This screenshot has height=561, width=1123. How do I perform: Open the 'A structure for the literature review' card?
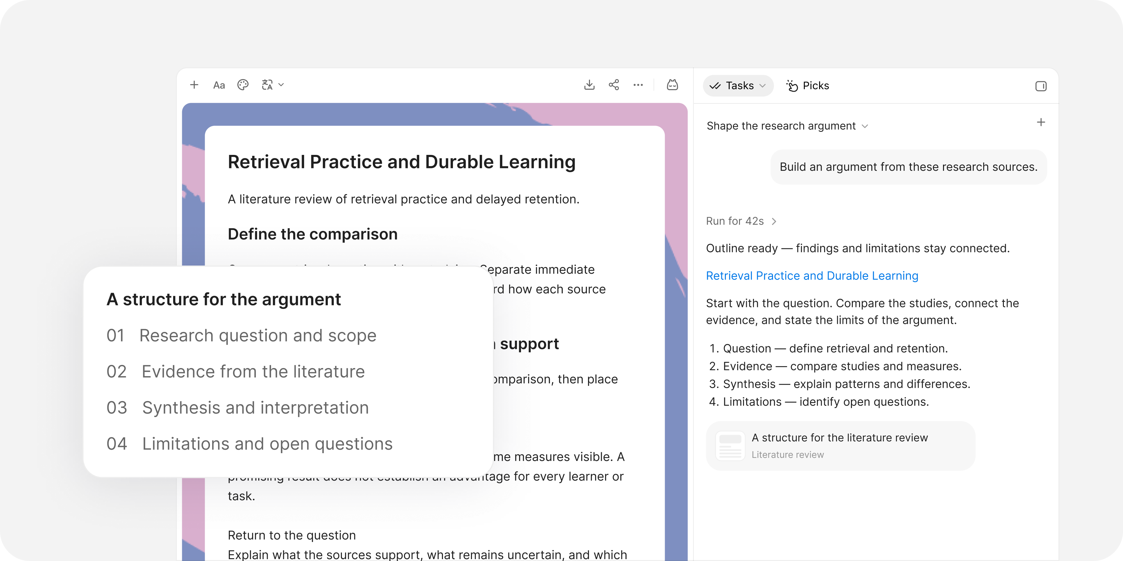click(x=840, y=446)
